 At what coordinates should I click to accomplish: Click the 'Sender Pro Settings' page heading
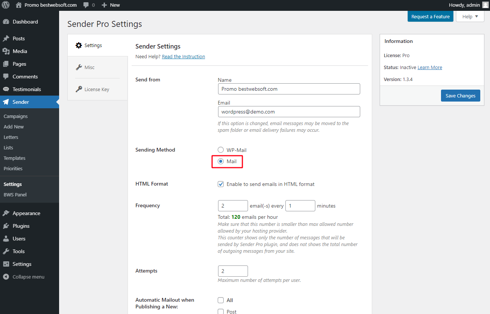point(105,24)
